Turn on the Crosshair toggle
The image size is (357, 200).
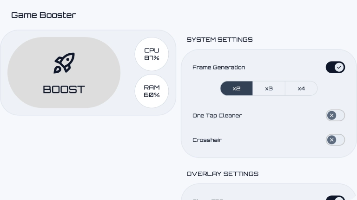[335, 140]
